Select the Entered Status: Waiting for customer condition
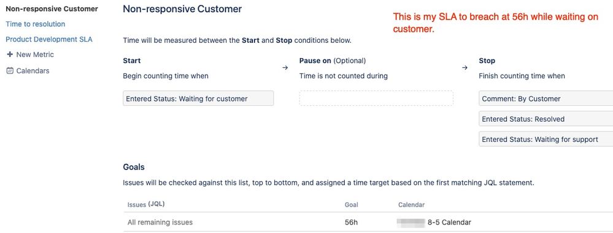613x233 pixels. 198,98
